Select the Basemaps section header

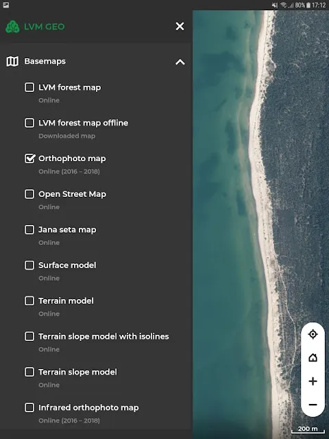[x=96, y=61]
